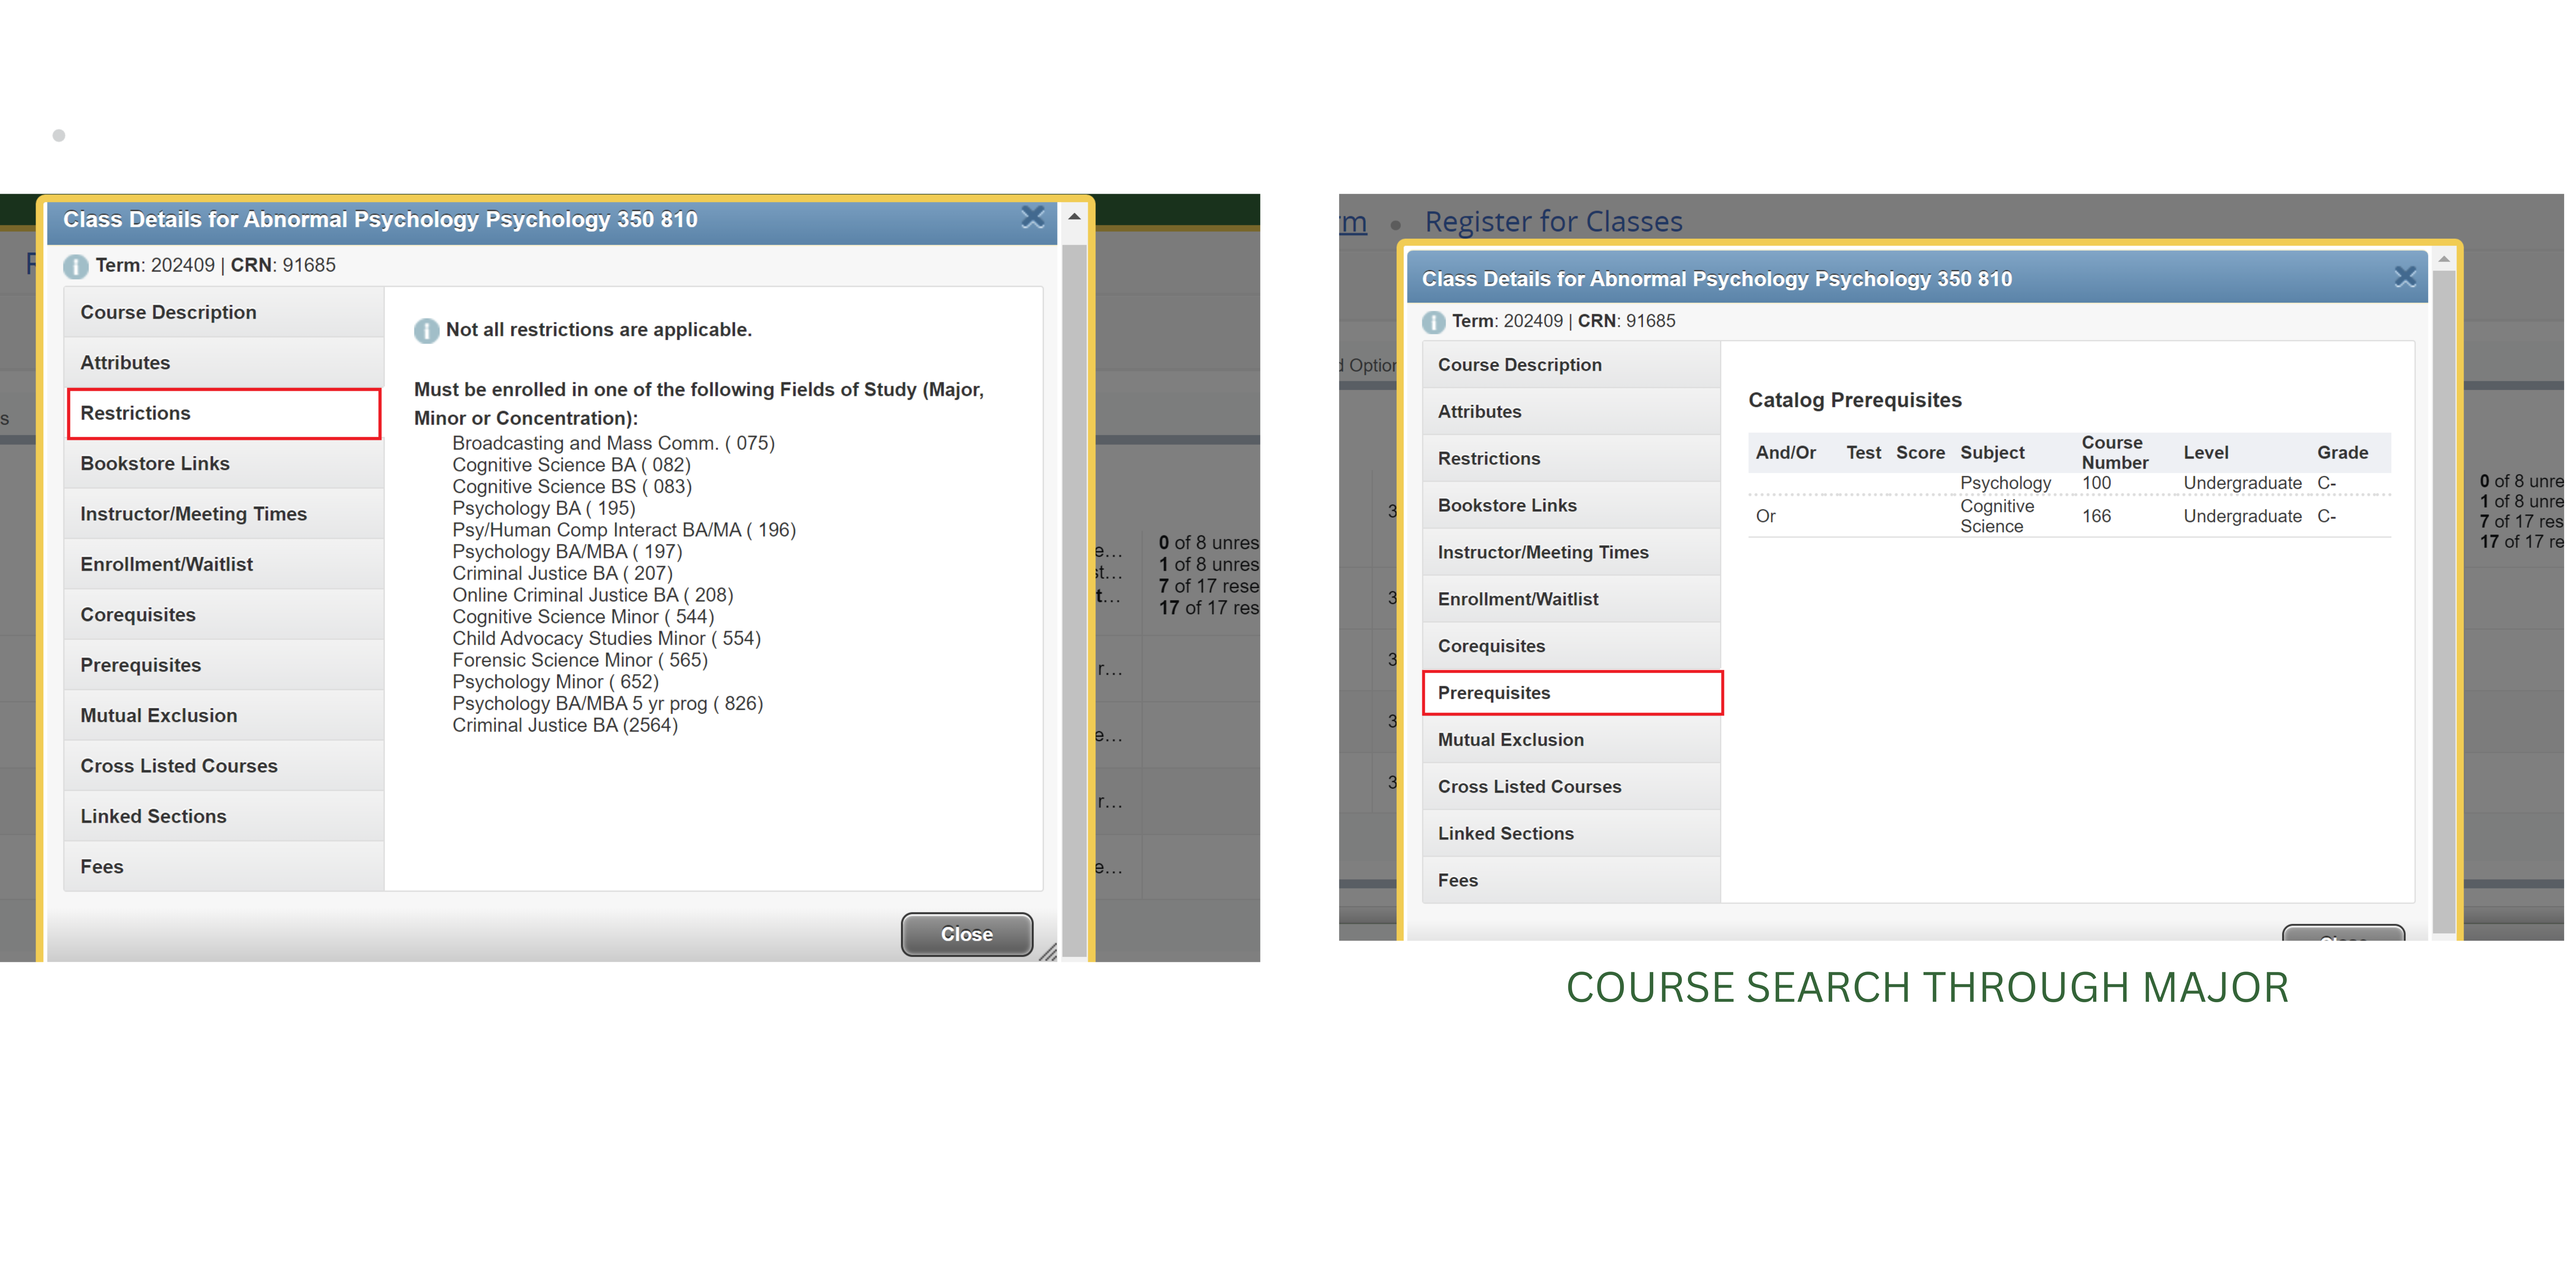Open Enrollment/Waitlist in left dialog

point(224,564)
